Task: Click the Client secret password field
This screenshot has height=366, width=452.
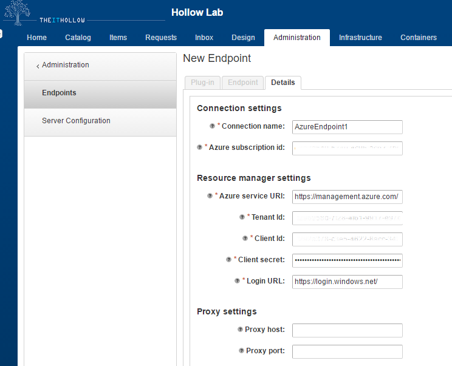Action: [347, 260]
